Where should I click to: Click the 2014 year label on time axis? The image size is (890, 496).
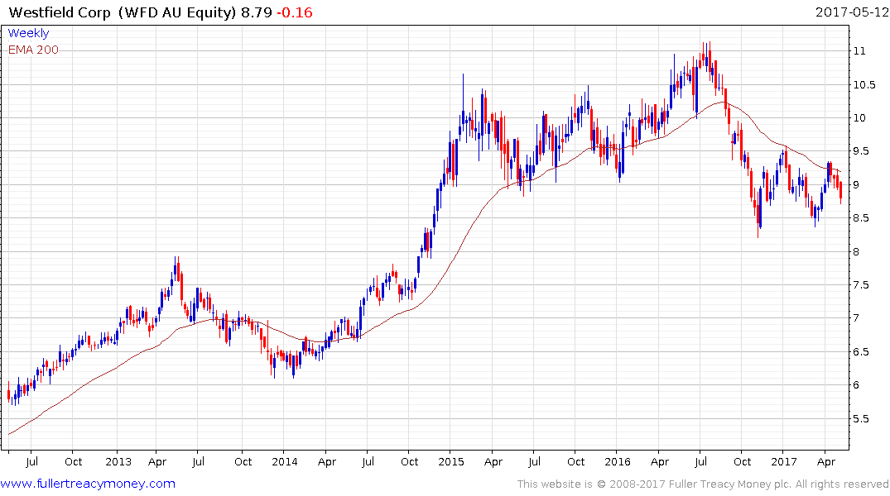coord(284,461)
